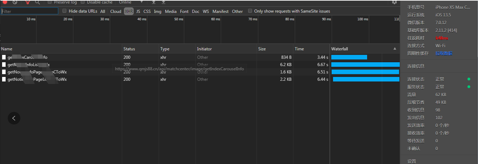Open network search with the magnifier icon
This screenshot has width=478, height=164.
[x=37, y=2]
